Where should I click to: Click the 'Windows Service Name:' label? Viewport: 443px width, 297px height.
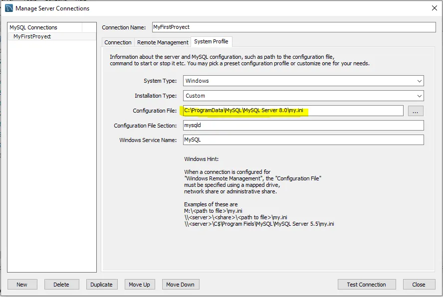click(148, 140)
